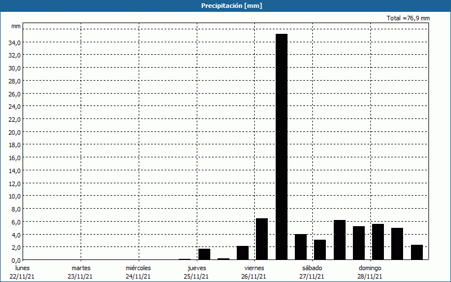This screenshot has width=451, height=282.
Task: Select the 22/11/21 date label
Action: (22, 276)
